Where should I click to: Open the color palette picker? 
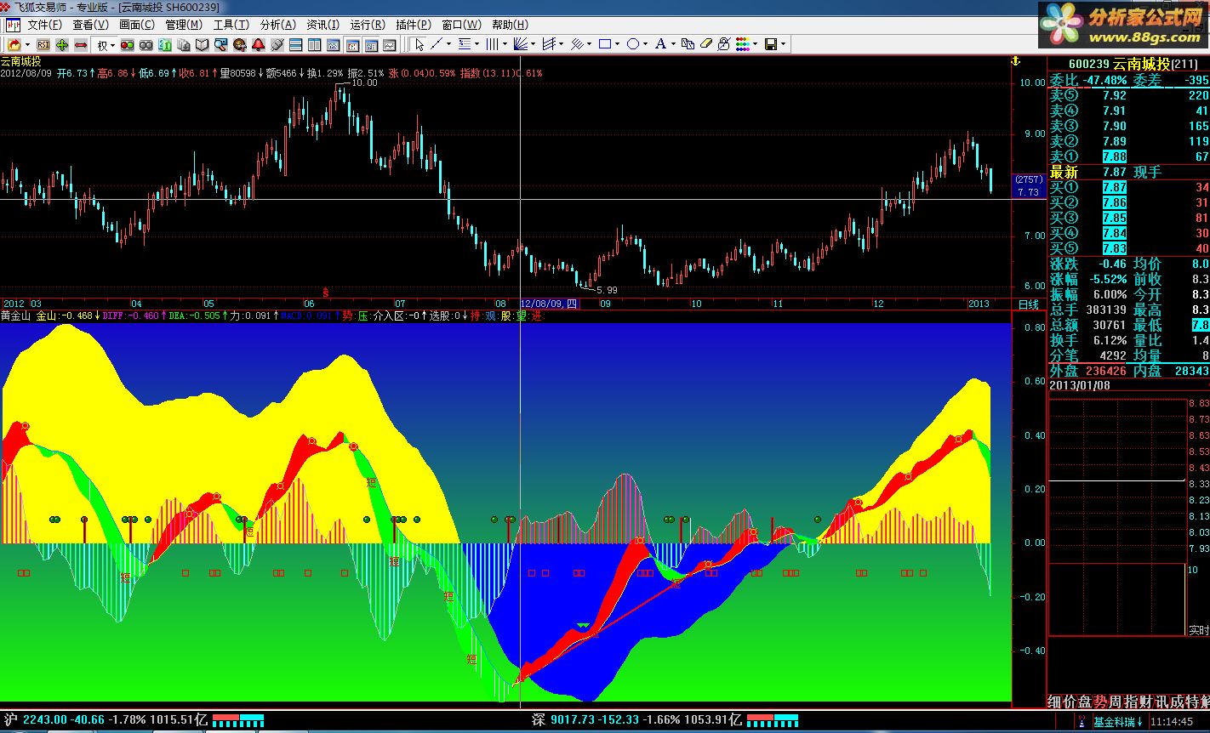(x=742, y=44)
